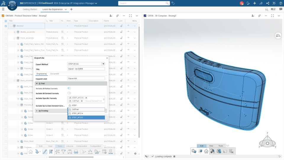Click the view helmet icon in the 3D viewer

pyautogui.click(x=278, y=35)
